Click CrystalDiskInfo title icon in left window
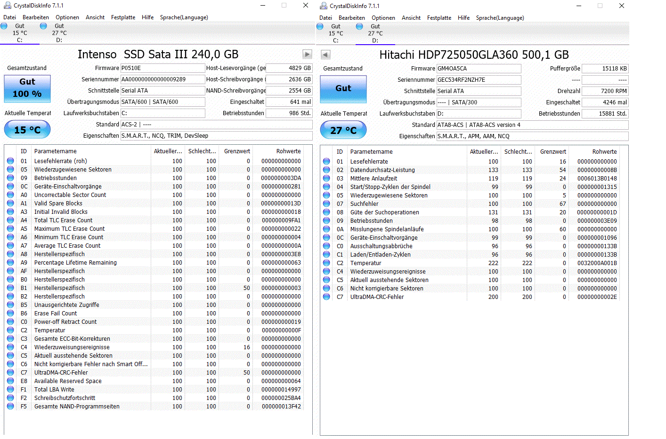Image resolution: width=666 pixels, height=439 pixels. coord(7,6)
